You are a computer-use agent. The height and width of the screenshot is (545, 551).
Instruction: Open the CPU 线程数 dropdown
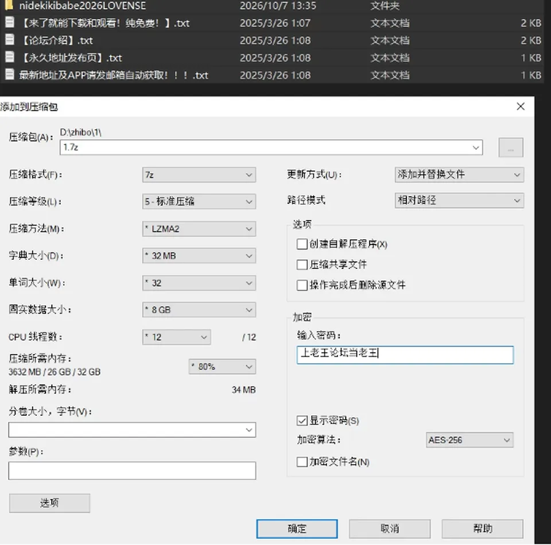point(176,337)
